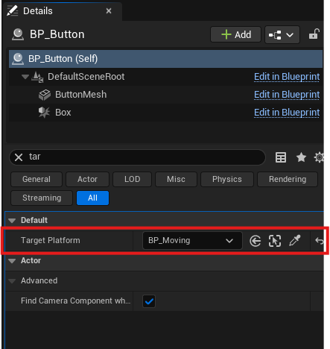Click the lock icon in Details header
The image size is (330, 349).
(314, 34)
